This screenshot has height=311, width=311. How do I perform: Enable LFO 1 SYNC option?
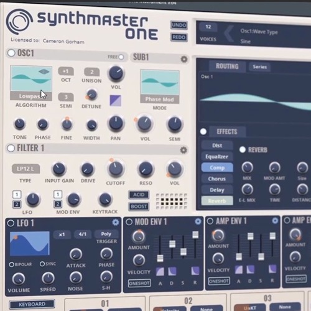(42, 264)
